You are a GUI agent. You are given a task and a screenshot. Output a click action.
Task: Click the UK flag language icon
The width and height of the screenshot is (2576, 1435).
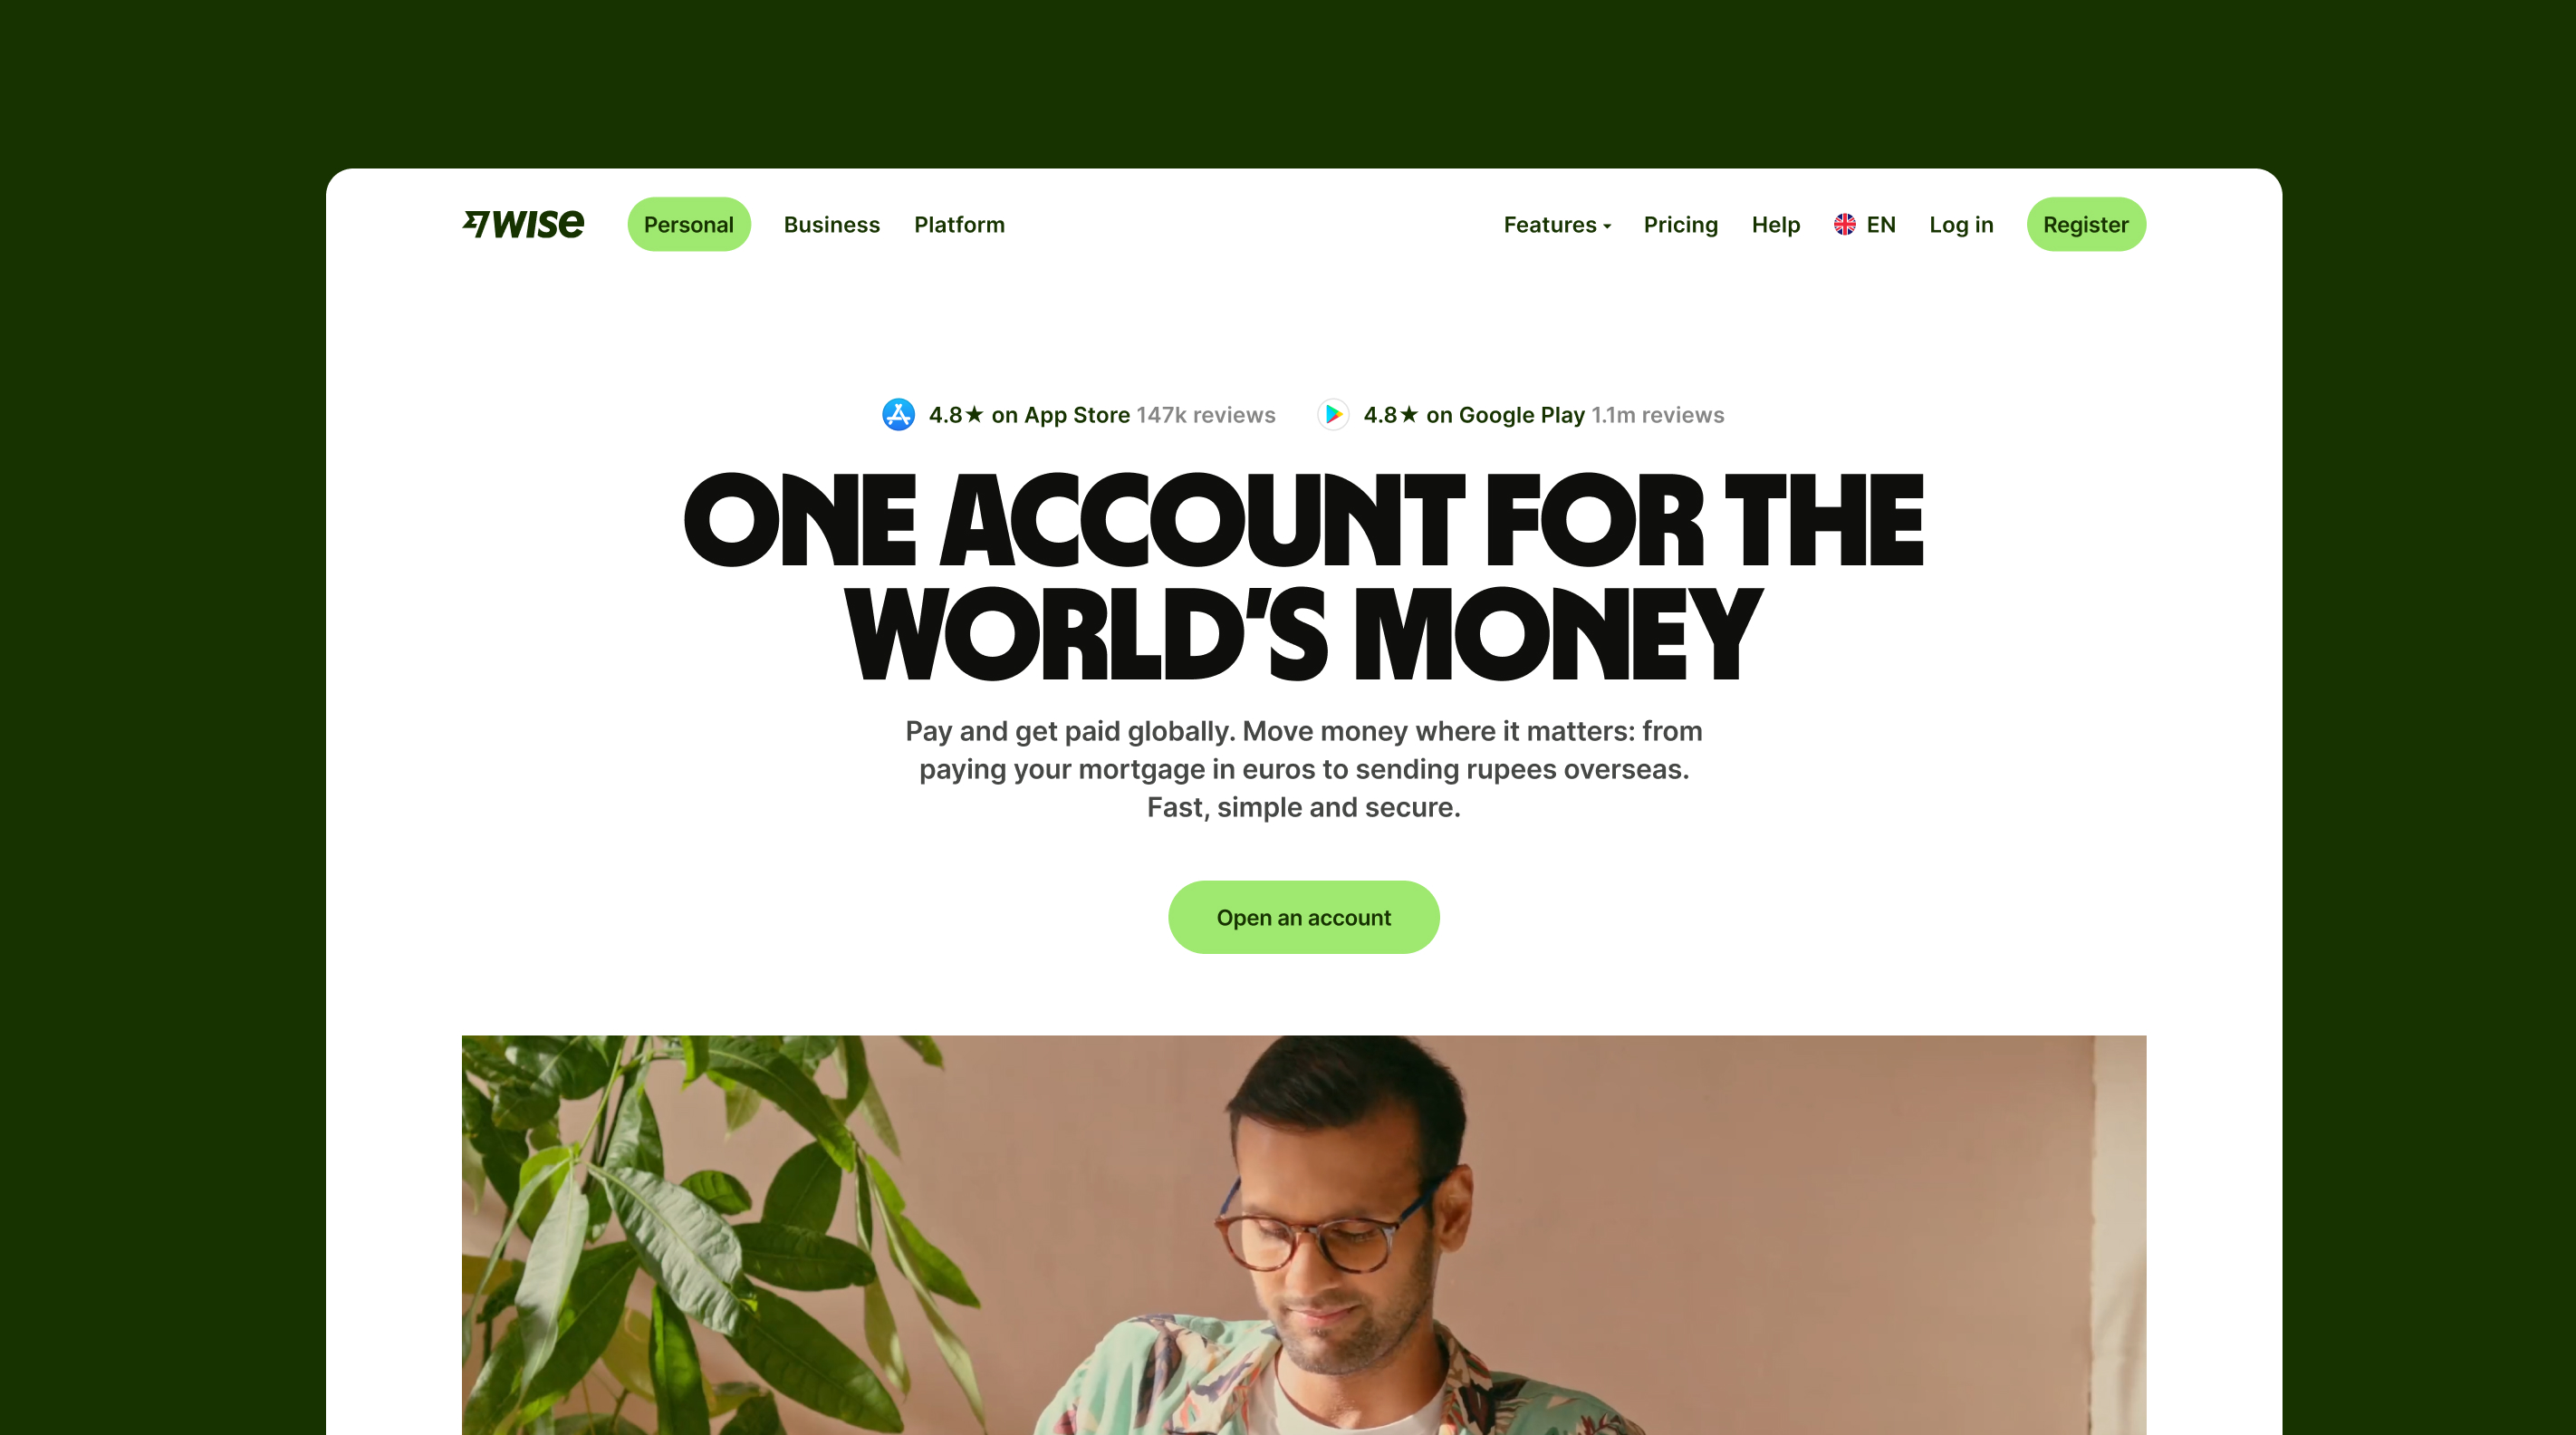[1845, 224]
